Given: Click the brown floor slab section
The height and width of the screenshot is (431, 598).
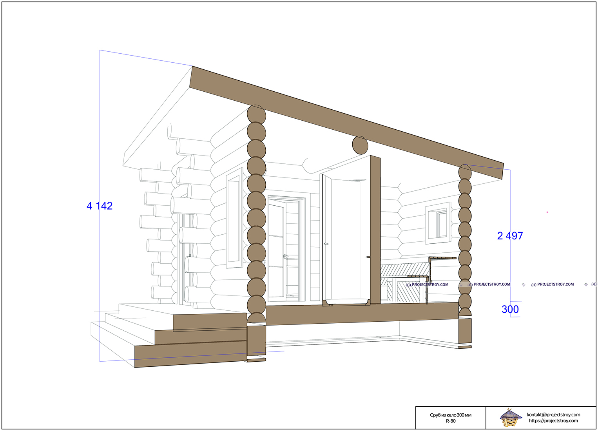Looking at the screenshot, I should 361,313.
